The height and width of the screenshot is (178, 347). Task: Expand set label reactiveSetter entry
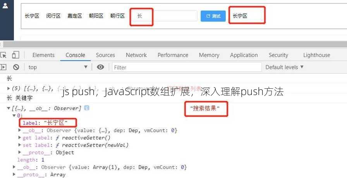(x=20, y=145)
